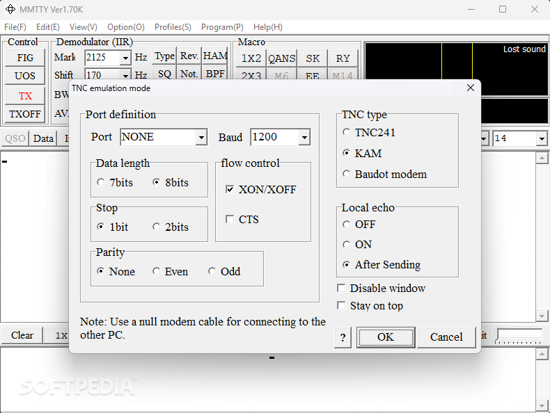
Task: Select TNC241 as TNC type
Action: [x=370, y=132]
